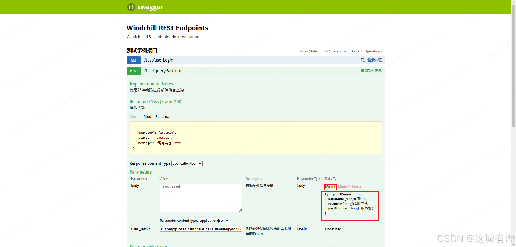The height and width of the screenshot is (247, 516).
Task: Click the Response Class (Status 200) heading
Action: click(156, 102)
